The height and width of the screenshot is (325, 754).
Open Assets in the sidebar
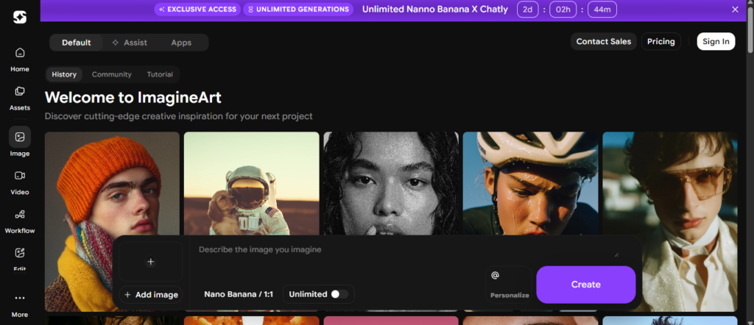tap(20, 99)
